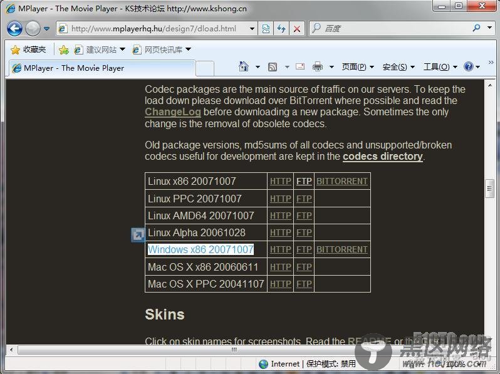Click FTP link for Mac OS X PPC 20041107
Screen dimensions: 500x374
(304, 284)
